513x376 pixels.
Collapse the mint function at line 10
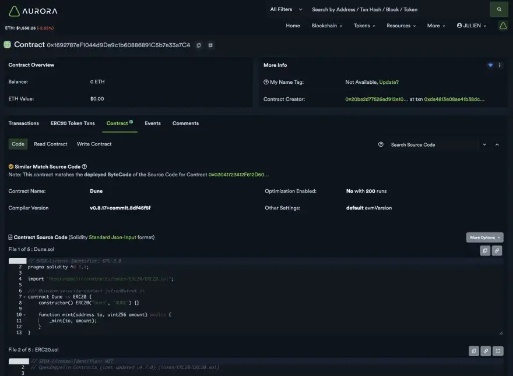(24, 315)
